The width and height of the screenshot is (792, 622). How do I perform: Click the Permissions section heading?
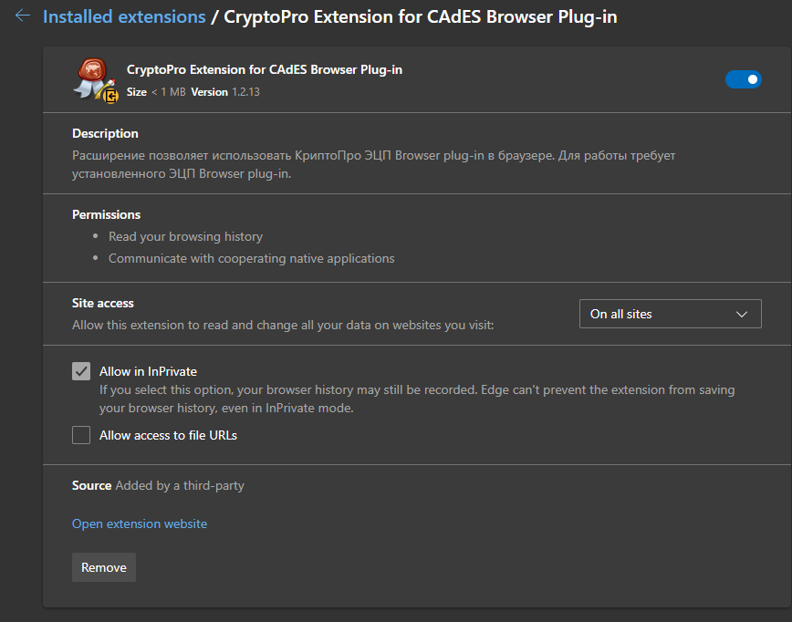106,214
